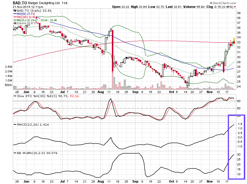The height and width of the screenshot is (184, 247).
Task: Click the 80 level on stochastic axis
Action: (239, 101)
